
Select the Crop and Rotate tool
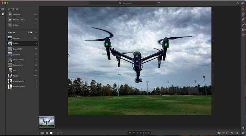coord(243,14)
